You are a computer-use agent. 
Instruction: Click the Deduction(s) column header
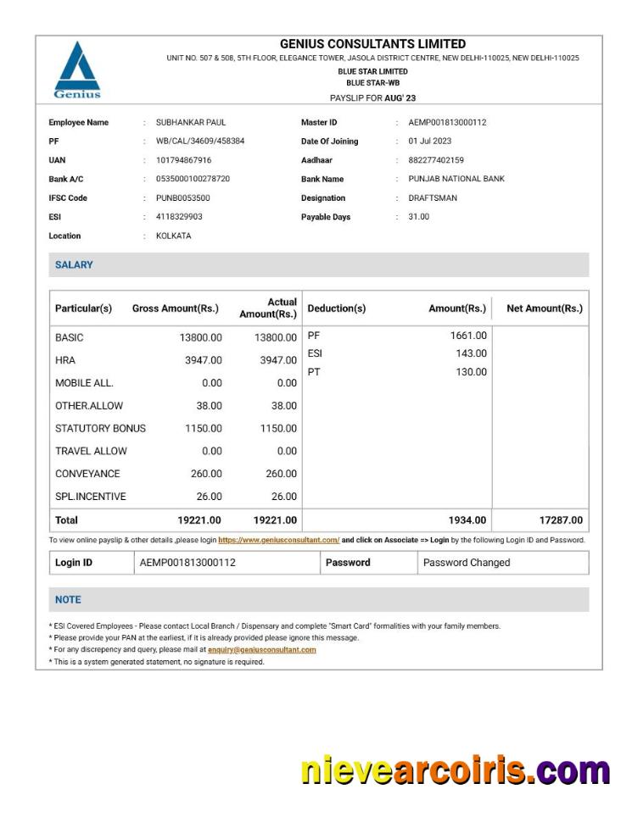click(x=337, y=308)
